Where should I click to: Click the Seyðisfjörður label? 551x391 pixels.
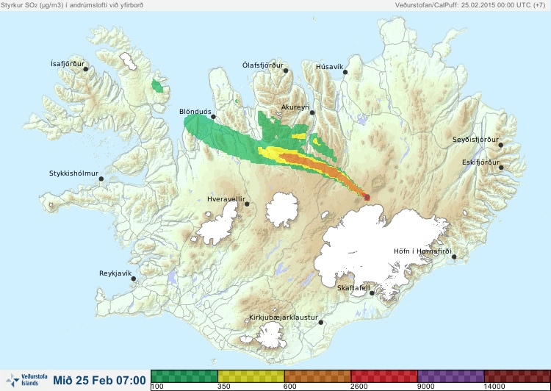coord(475,140)
